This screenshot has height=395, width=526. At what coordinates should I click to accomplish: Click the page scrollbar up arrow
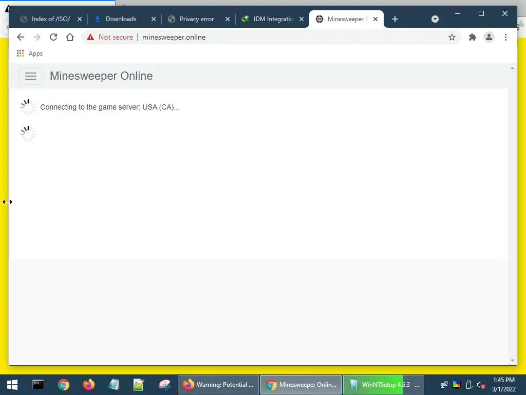tap(512, 68)
